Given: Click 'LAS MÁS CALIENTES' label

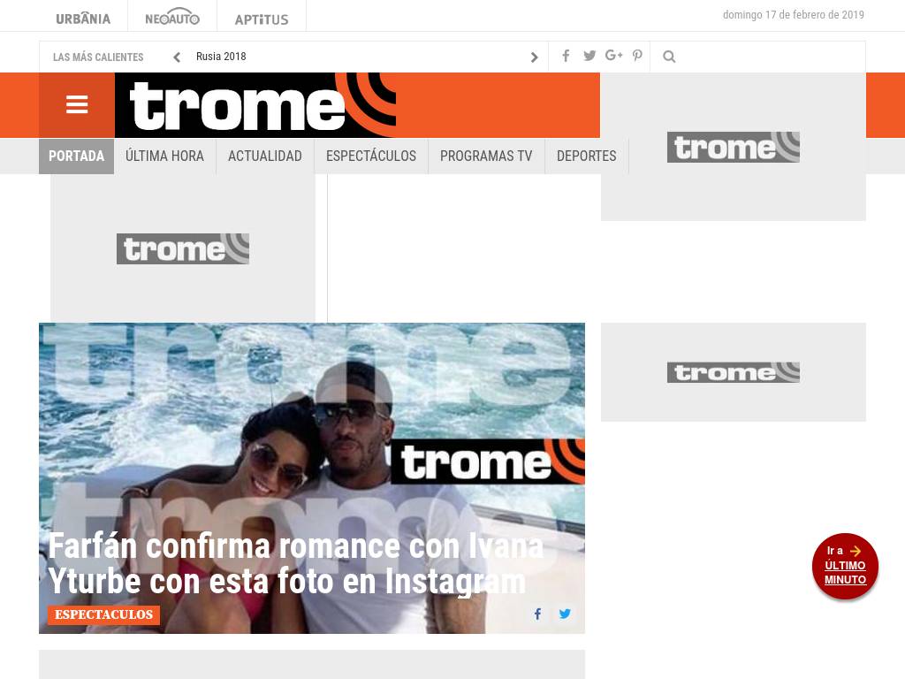Looking at the screenshot, I should pos(98,57).
